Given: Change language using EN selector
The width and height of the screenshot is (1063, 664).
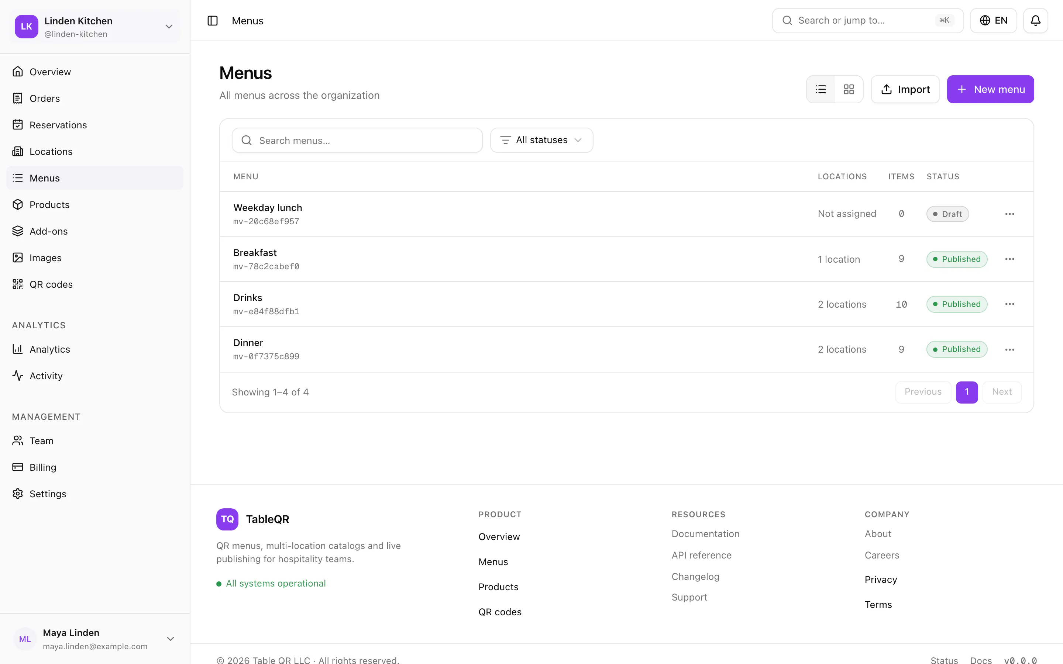Looking at the screenshot, I should (x=993, y=21).
